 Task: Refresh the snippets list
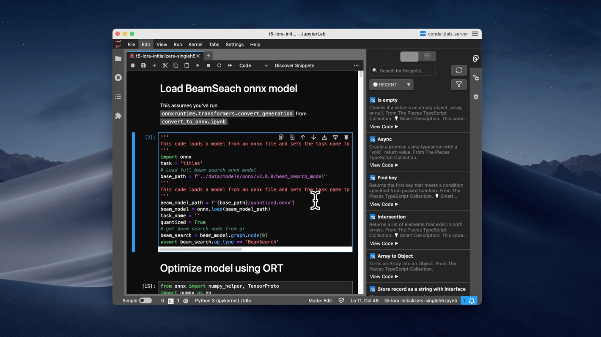458,70
